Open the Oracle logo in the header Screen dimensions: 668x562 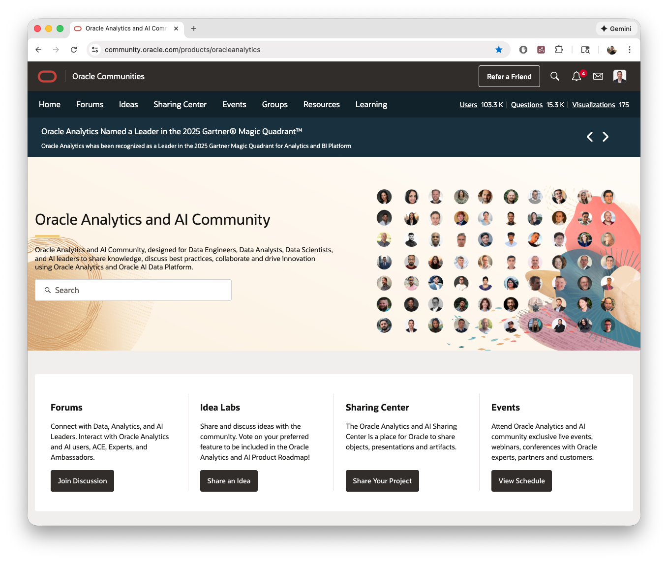[47, 76]
